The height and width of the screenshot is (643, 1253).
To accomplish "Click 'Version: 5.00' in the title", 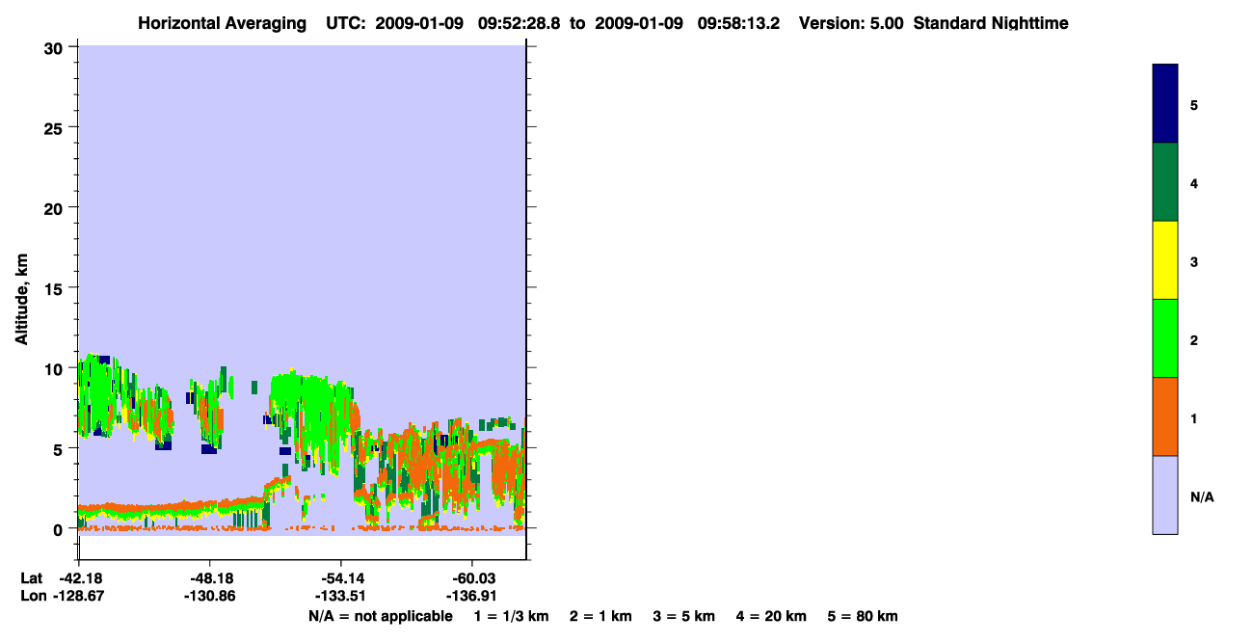I will coord(851,23).
